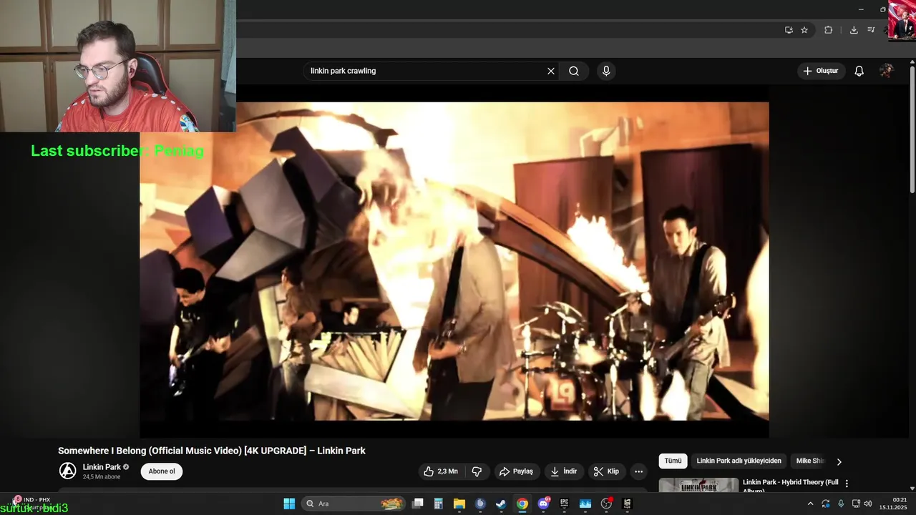This screenshot has width=916, height=515.
Task: Create a clip using Klip
Action: pyautogui.click(x=606, y=471)
